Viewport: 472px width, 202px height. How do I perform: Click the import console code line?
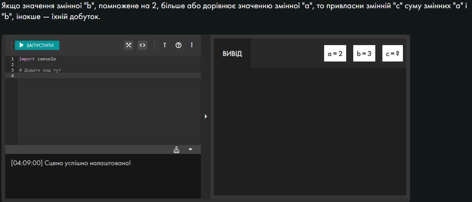point(38,59)
